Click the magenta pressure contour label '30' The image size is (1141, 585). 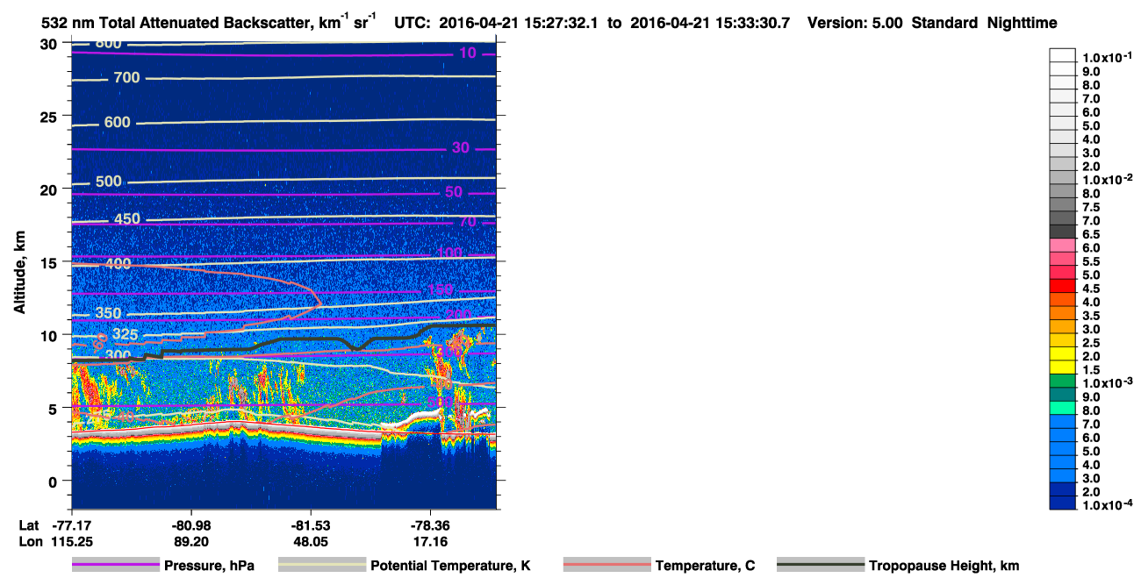tap(461, 148)
